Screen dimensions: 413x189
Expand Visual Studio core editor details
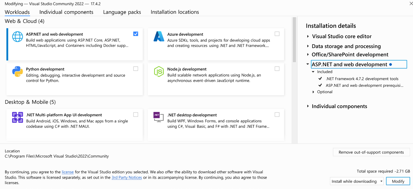coord(308,36)
